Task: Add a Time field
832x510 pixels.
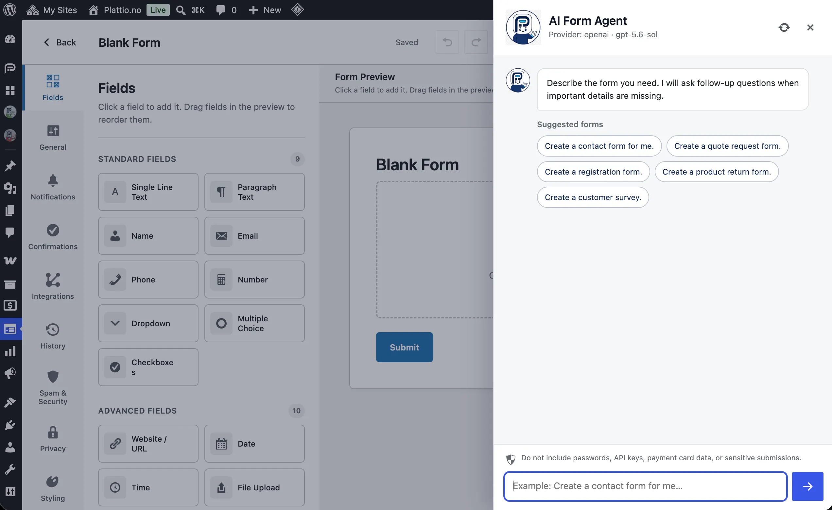Action: click(x=148, y=487)
